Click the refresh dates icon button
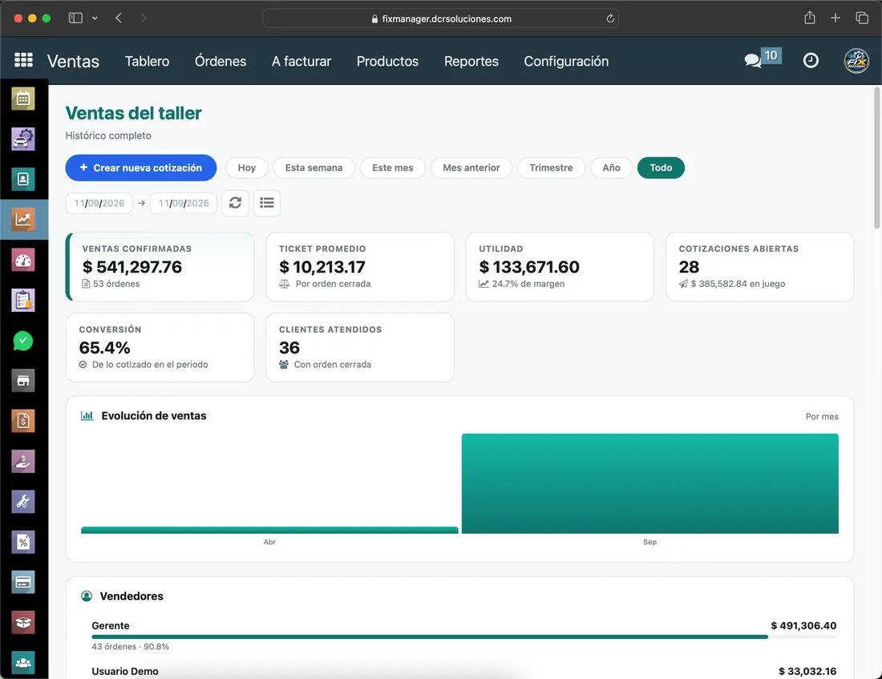 (235, 203)
